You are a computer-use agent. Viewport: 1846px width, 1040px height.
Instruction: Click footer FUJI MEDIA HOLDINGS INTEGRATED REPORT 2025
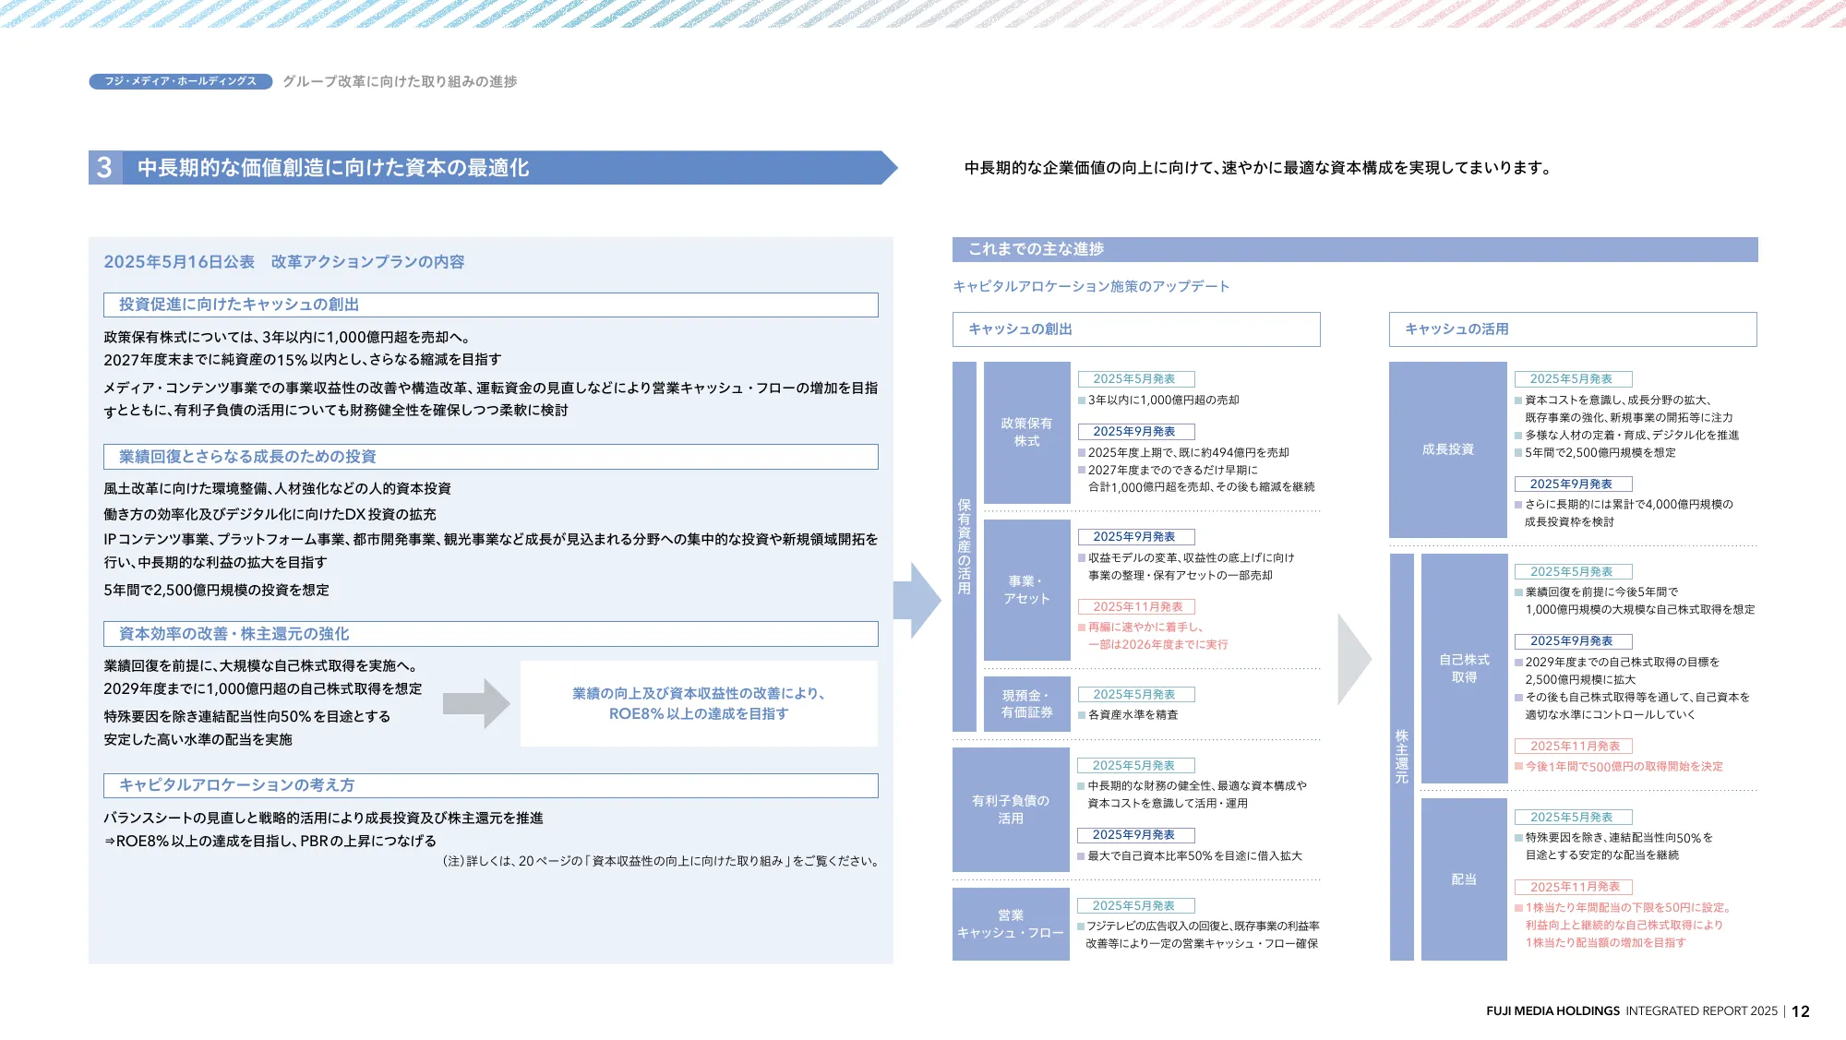1632,1011
